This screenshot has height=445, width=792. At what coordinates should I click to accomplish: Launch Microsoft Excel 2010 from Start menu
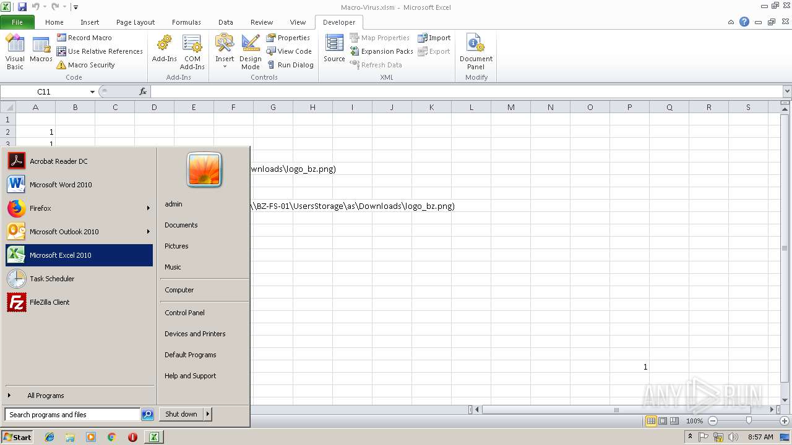point(79,255)
